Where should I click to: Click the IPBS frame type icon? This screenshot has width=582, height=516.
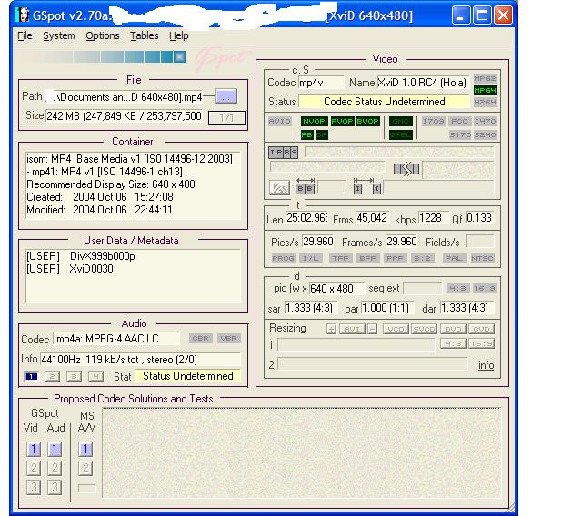coord(283,153)
